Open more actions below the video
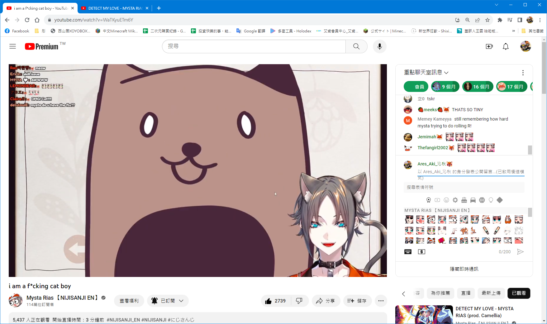Image resolution: width=547 pixels, height=324 pixels. tap(381, 301)
